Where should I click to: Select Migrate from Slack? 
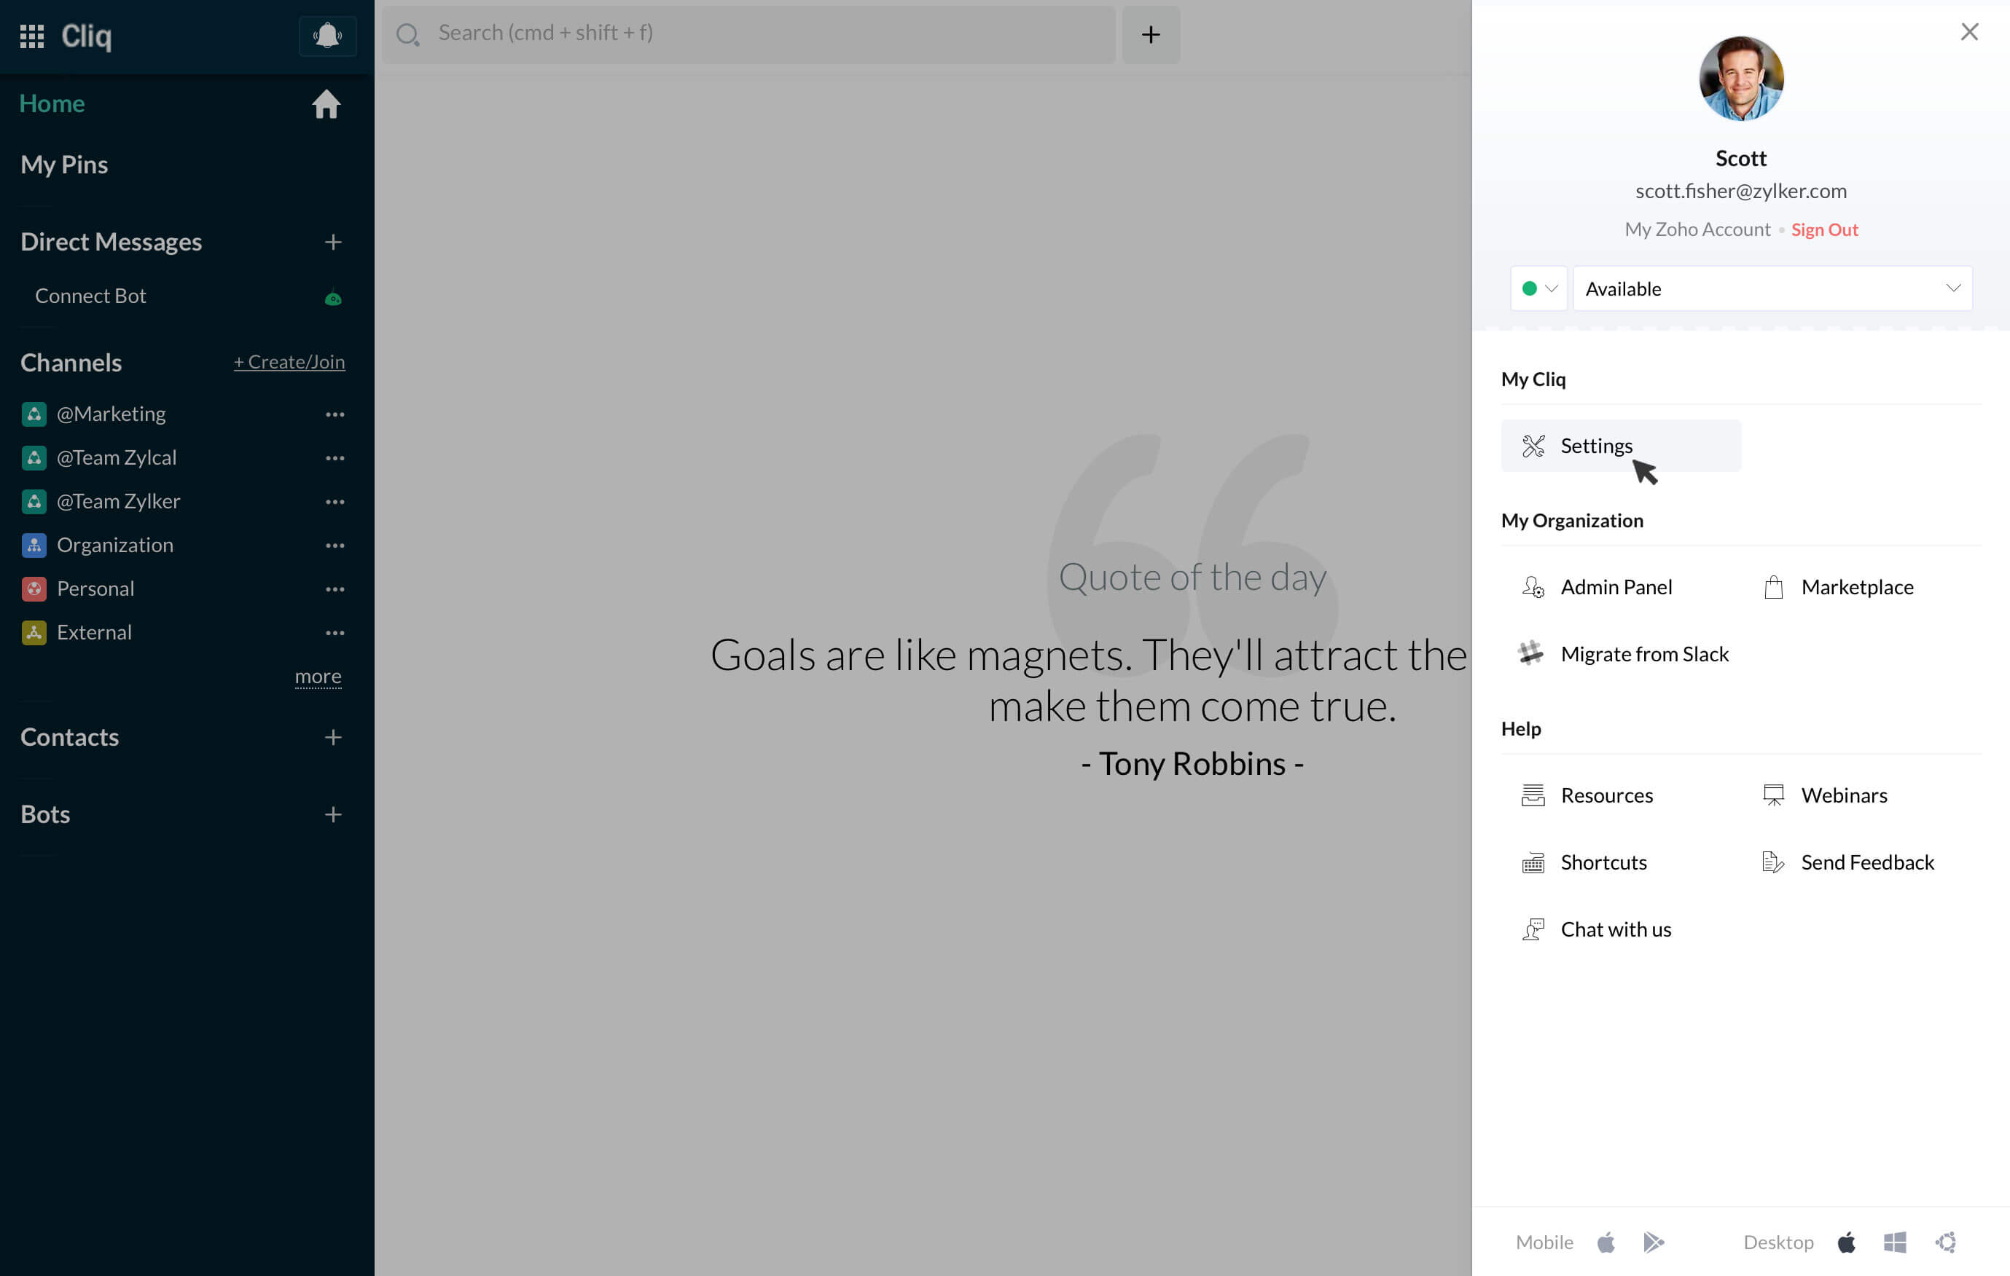[1643, 655]
